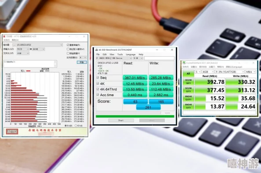Run the RND4K Q1T1 test
Viewport: 261px width, 173px height.
pyautogui.click(x=188, y=106)
